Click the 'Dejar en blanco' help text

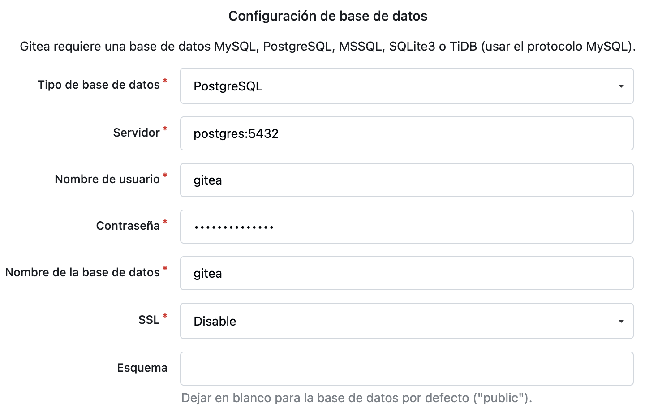[x=357, y=398]
